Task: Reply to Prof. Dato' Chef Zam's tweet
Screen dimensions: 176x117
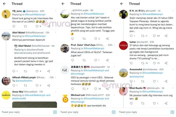Action: coord(72,60)
